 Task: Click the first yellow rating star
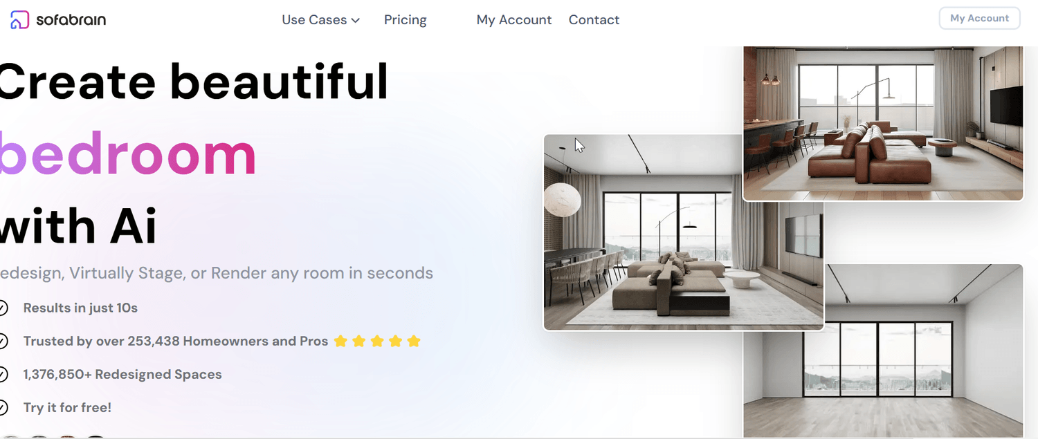click(x=340, y=341)
